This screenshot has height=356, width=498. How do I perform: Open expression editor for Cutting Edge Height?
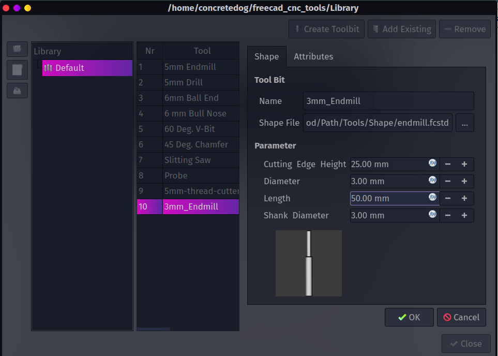pyautogui.click(x=432, y=164)
